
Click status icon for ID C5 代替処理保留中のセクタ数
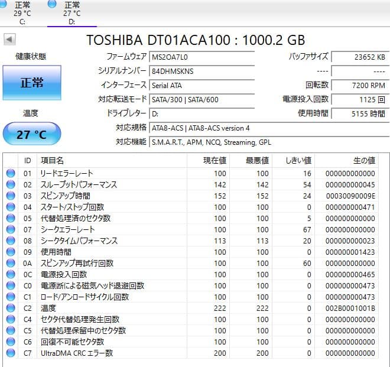[x=11, y=330]
